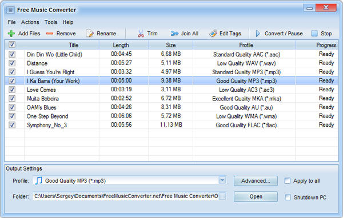
Task: Open the Actions menu
Action: [30, 22]
